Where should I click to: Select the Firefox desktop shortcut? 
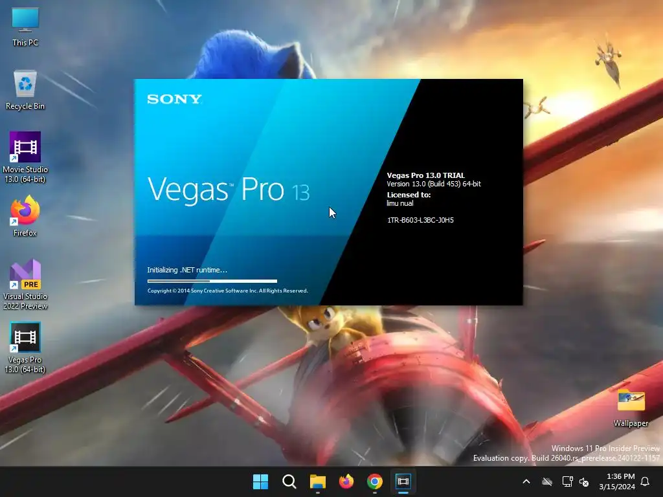pos(25,216)
